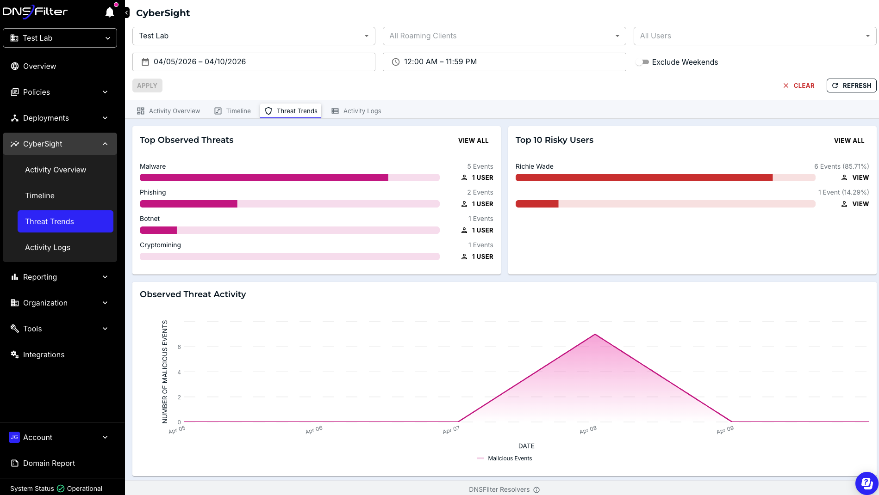Viewport: 879px width, 495px height.
Task: Expand the Reporting menu chevron
Action: (x=105, y=277)
